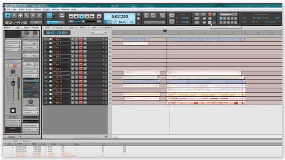Rewind to start with transport button
Image resolution: width=285 pixels, height=160 pixels.
point(71,17)
